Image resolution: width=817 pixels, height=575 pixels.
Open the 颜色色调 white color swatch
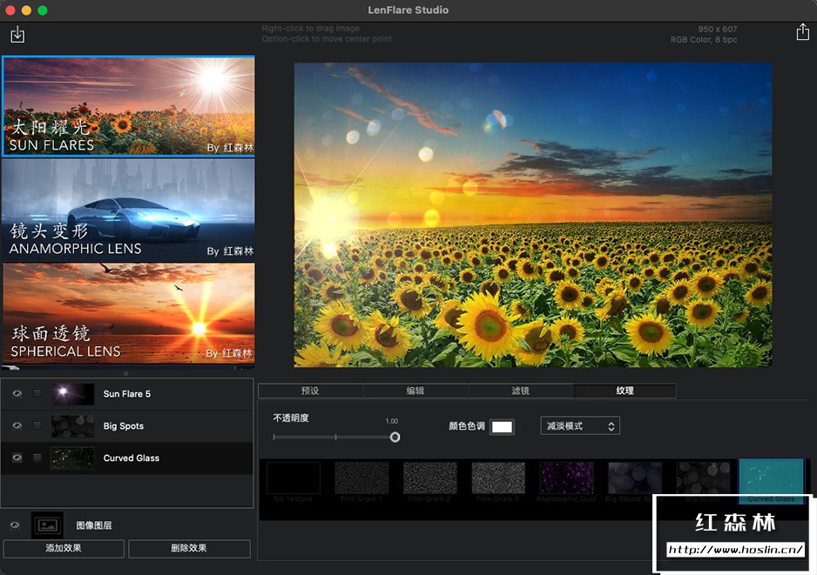pyautogui.click(x=502, y=427)
